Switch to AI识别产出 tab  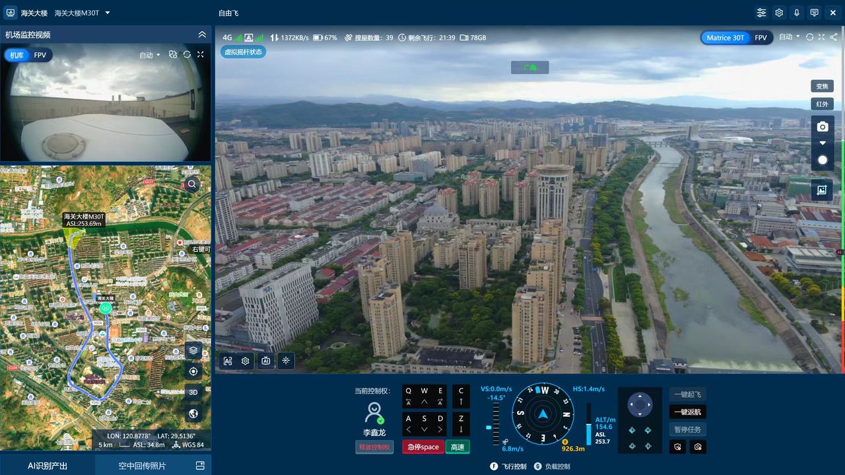pyautogui.click(x=48, y=466)
